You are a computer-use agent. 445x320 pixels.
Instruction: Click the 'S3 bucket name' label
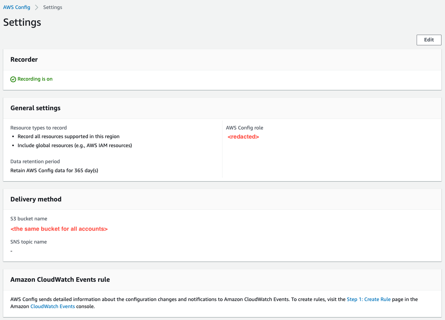point(29,219)
